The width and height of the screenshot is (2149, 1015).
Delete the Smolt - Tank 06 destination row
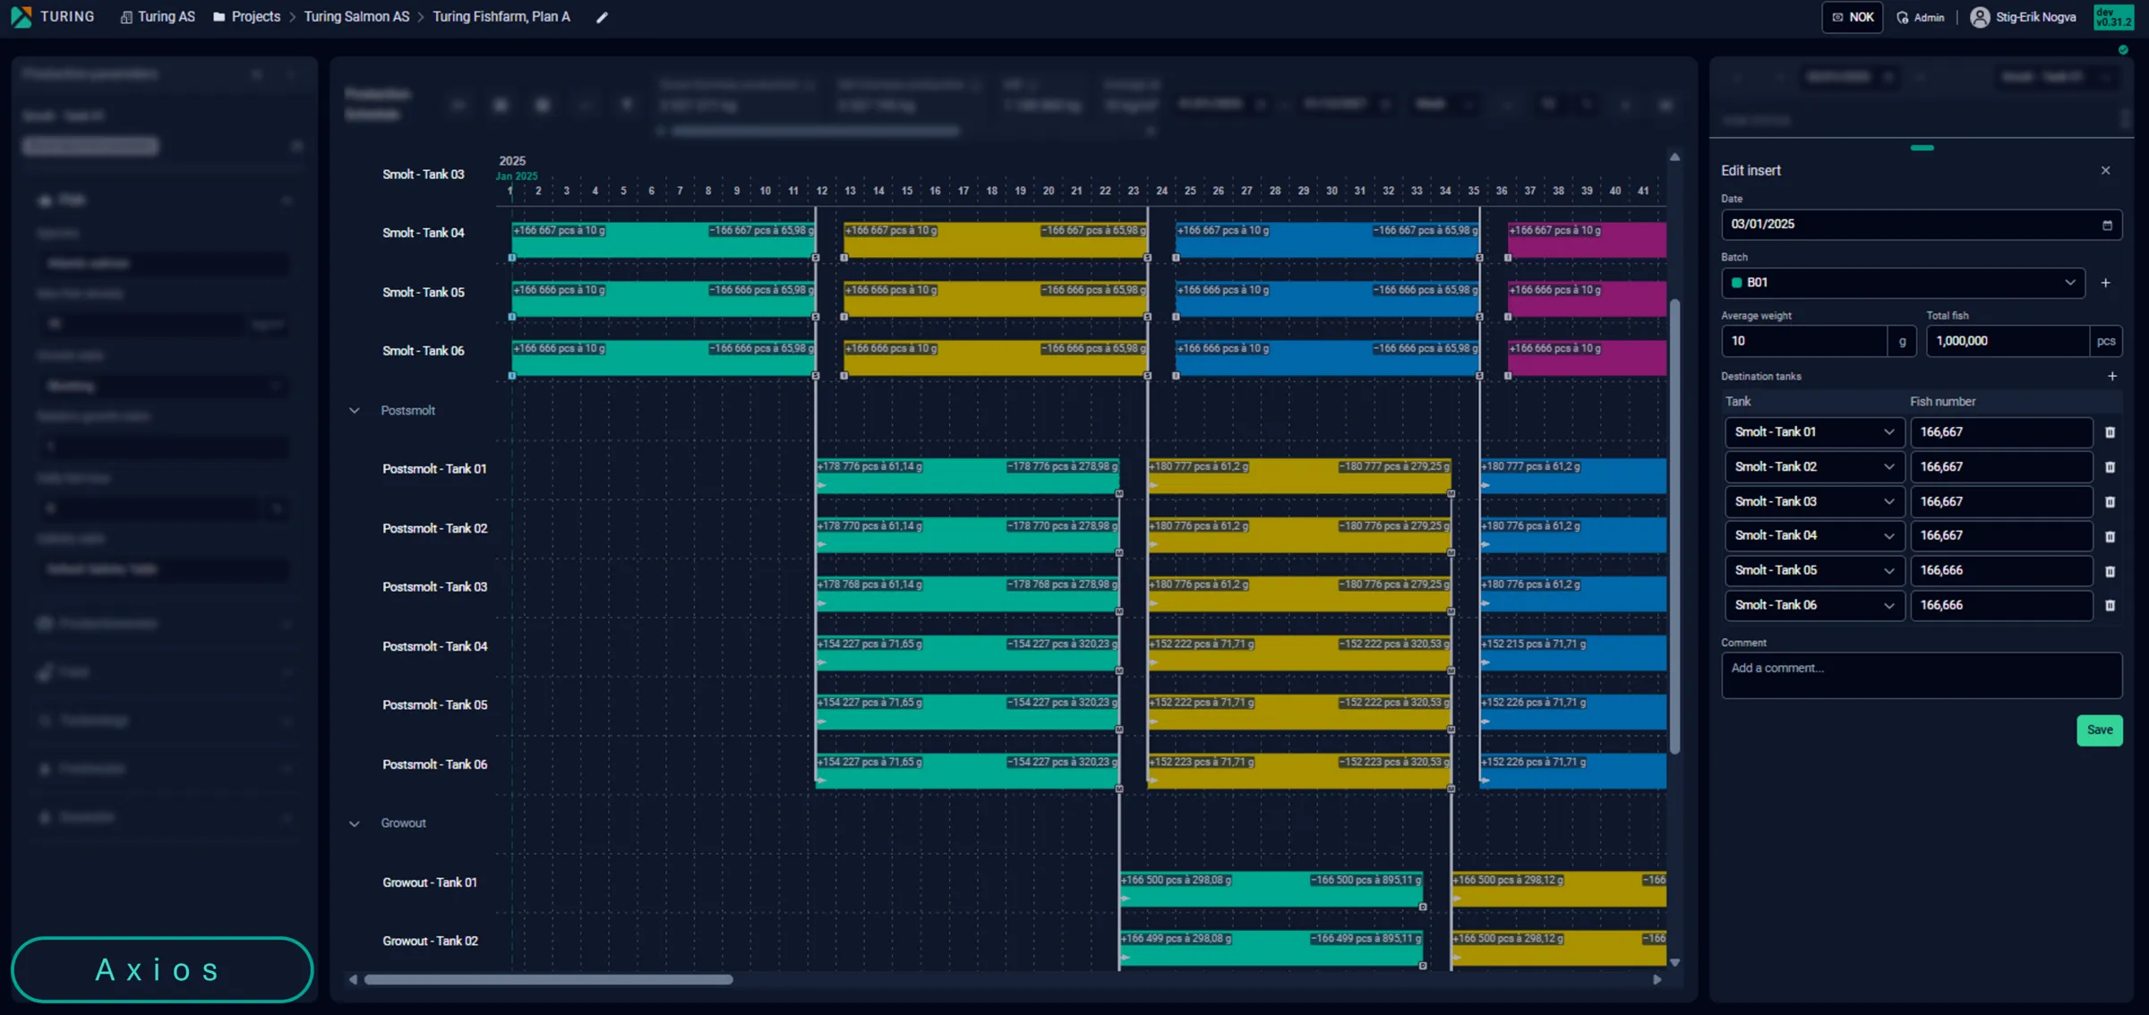pyautogui.click(x=2110, y=606)
